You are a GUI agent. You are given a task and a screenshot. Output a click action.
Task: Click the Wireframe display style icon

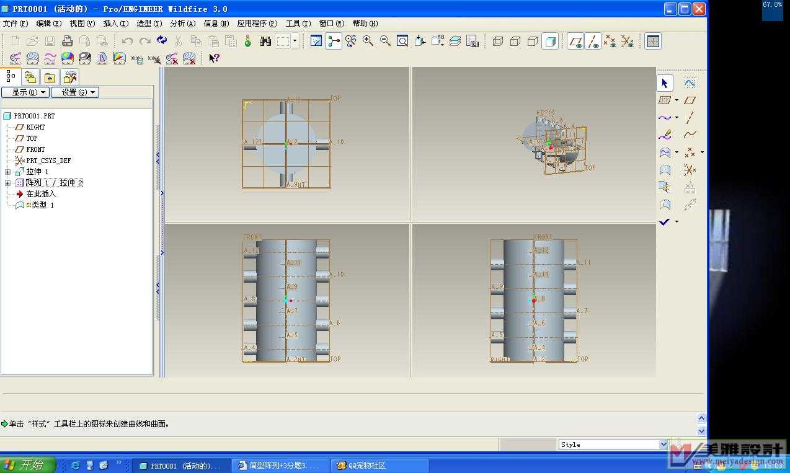click(x=498, y=41)
